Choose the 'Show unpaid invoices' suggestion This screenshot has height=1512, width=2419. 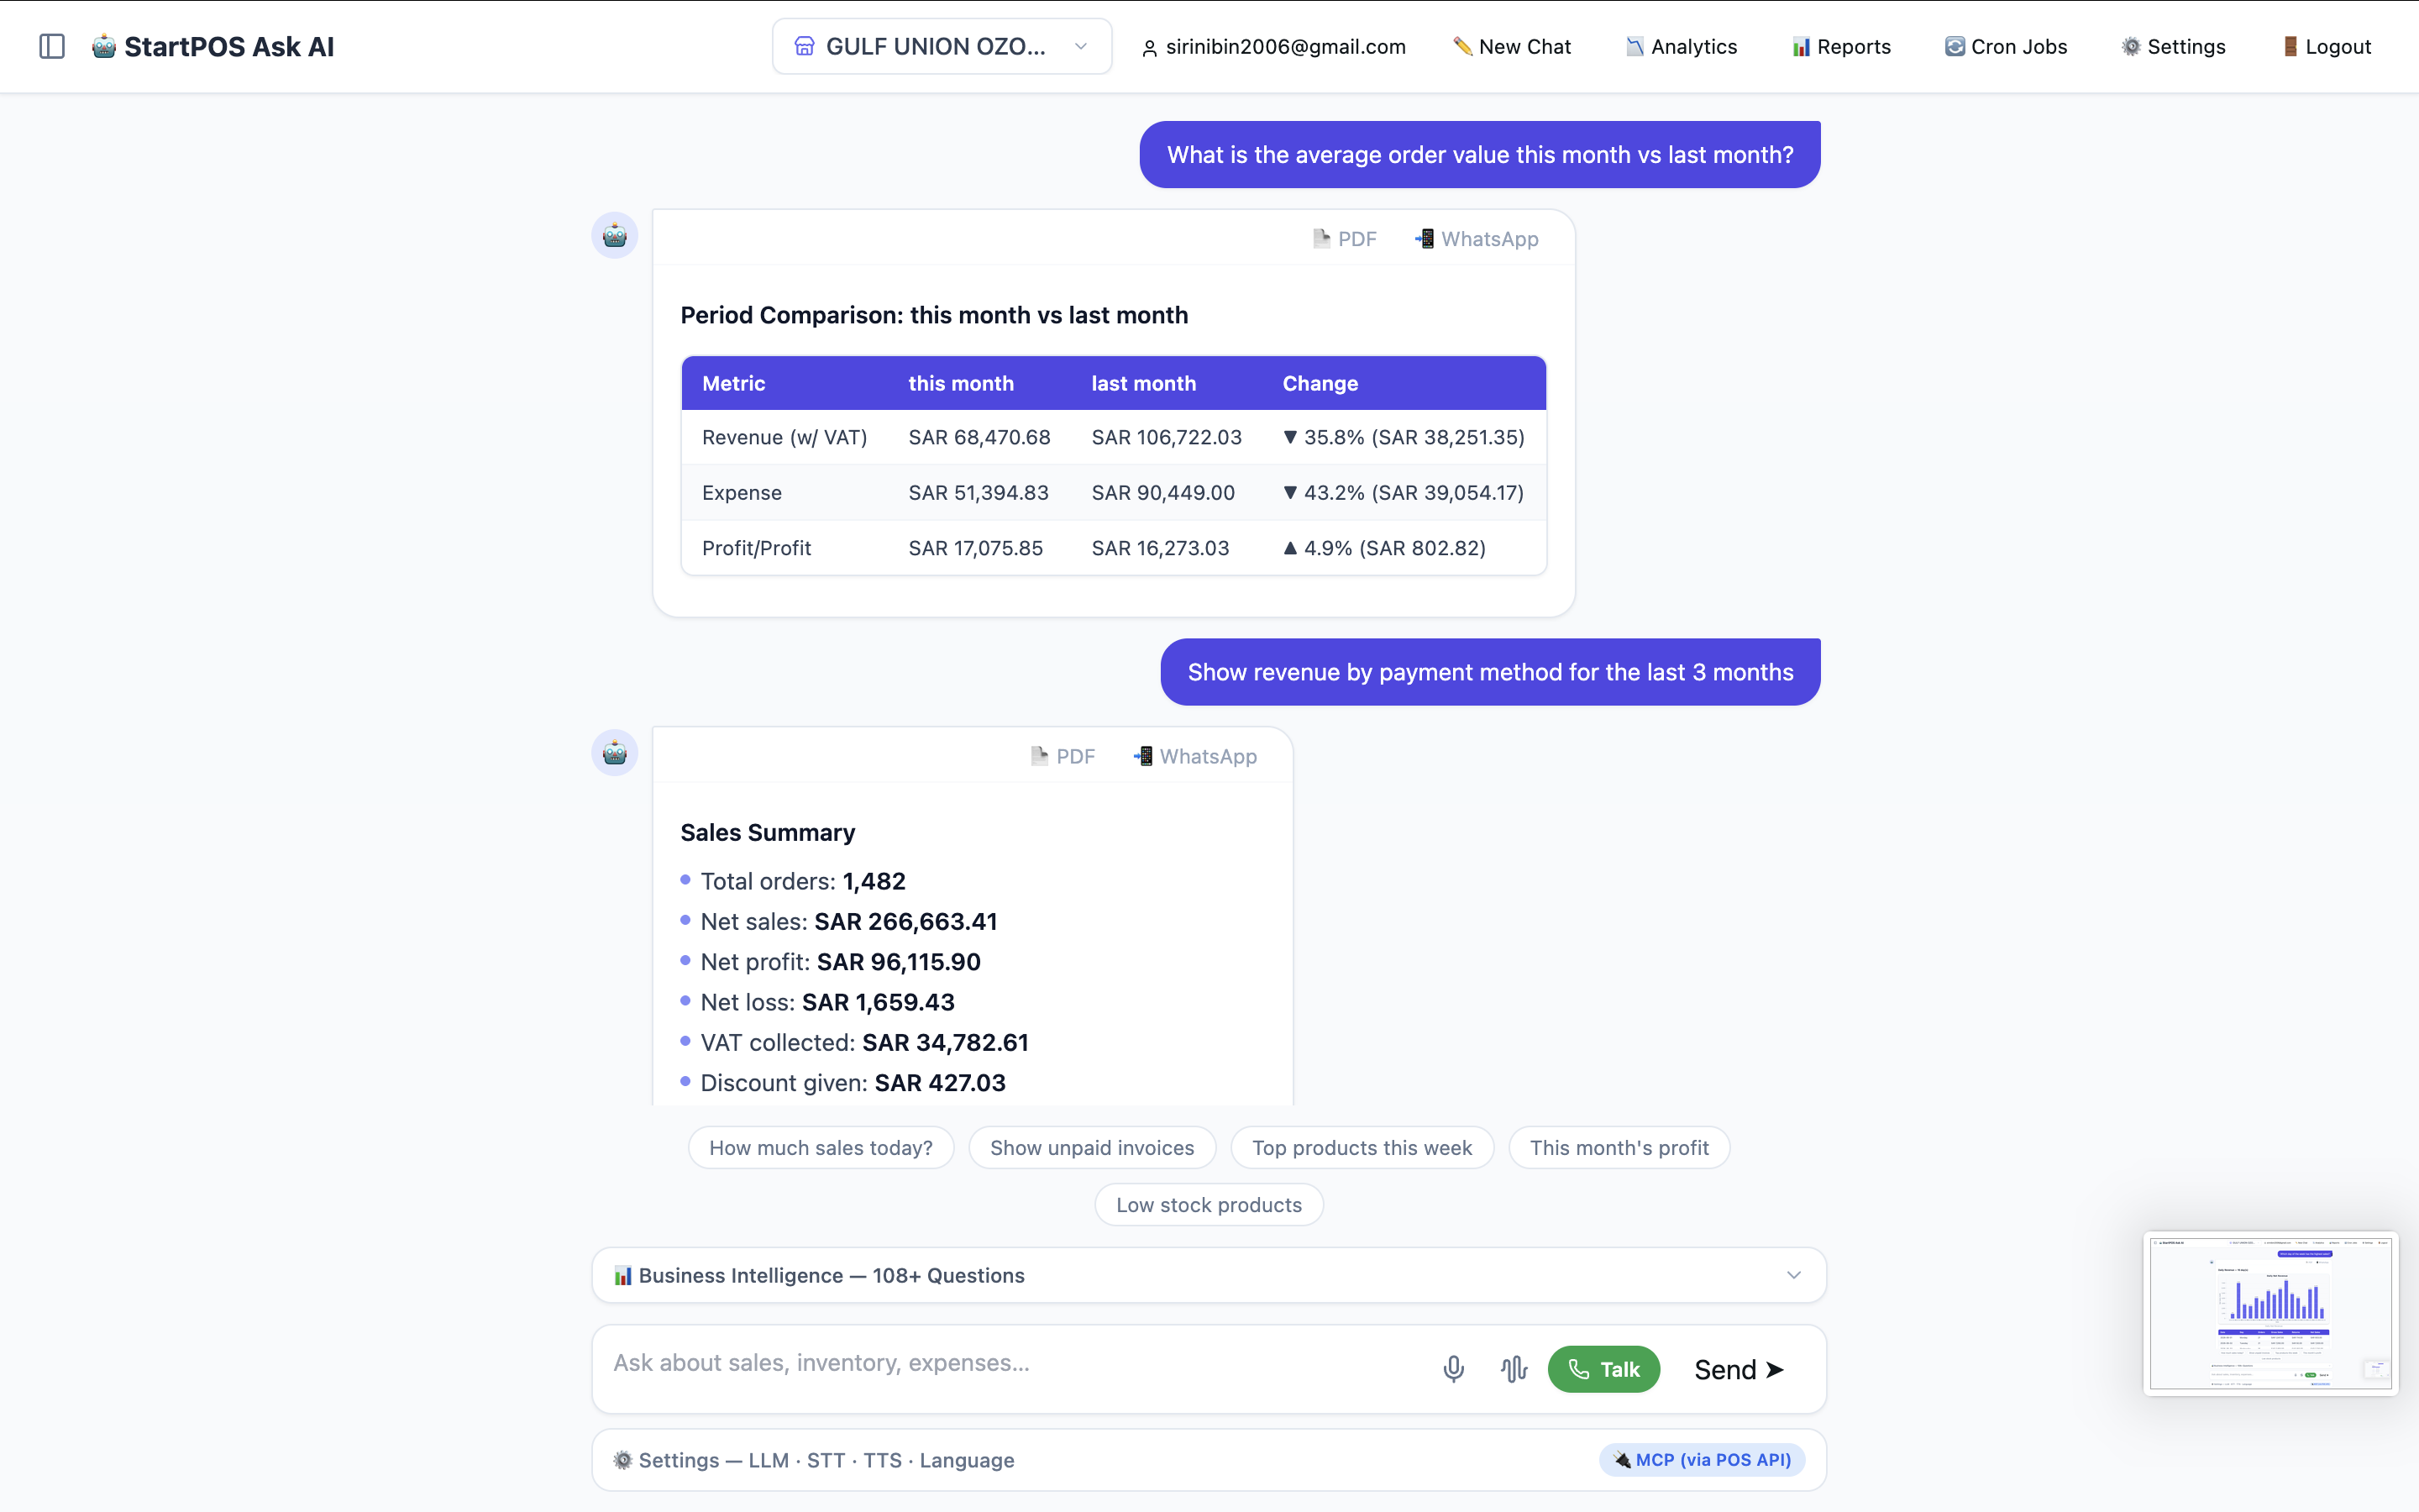click(1092, 1147)
